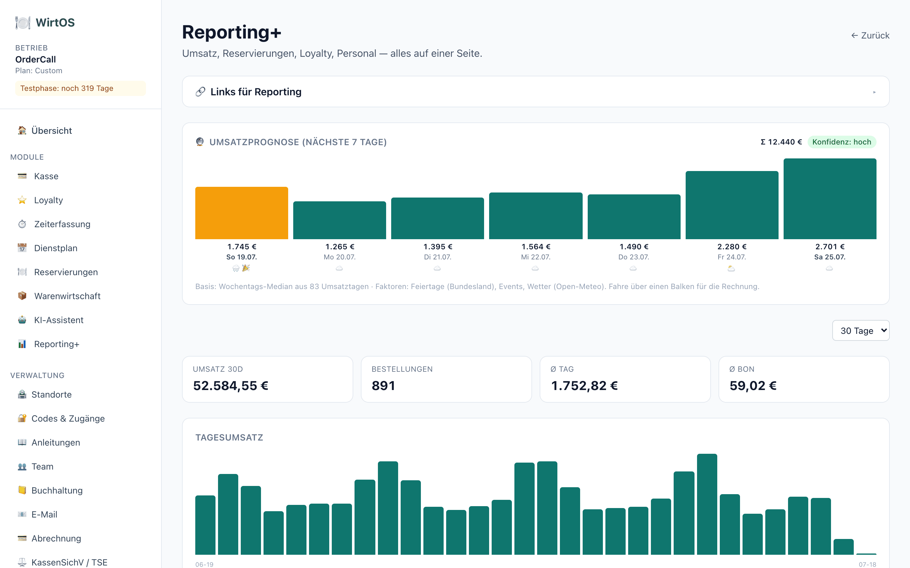This screenshot has height=568, width=910.
Task: Click the Kasse card icon
Action: [x=22, y=176]
